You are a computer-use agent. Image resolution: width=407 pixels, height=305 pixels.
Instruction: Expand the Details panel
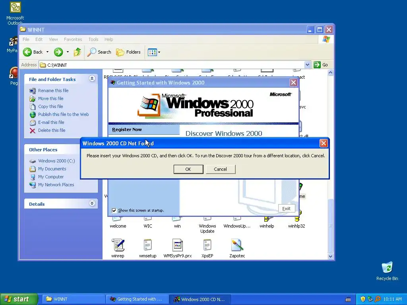click(92, 203)
